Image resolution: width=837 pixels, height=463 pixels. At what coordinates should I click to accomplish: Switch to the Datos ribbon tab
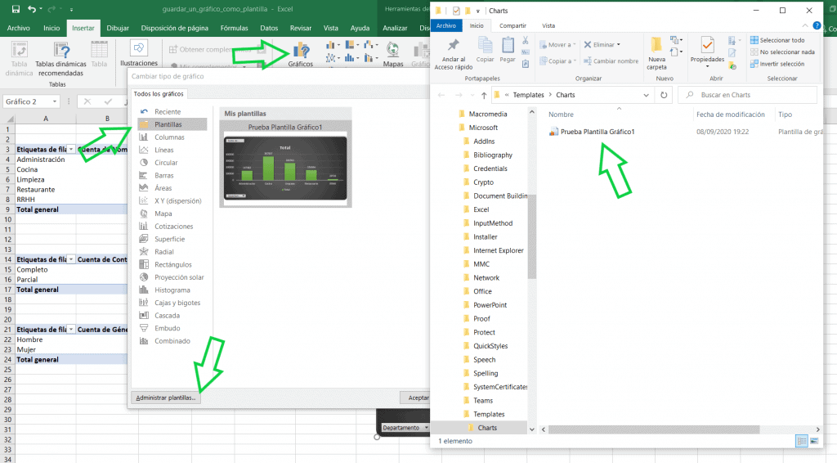click(x=269, y=28)
